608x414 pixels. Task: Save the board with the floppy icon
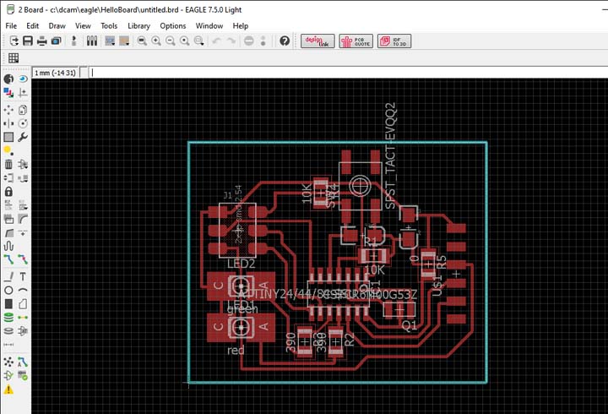(x=28, y=41)
